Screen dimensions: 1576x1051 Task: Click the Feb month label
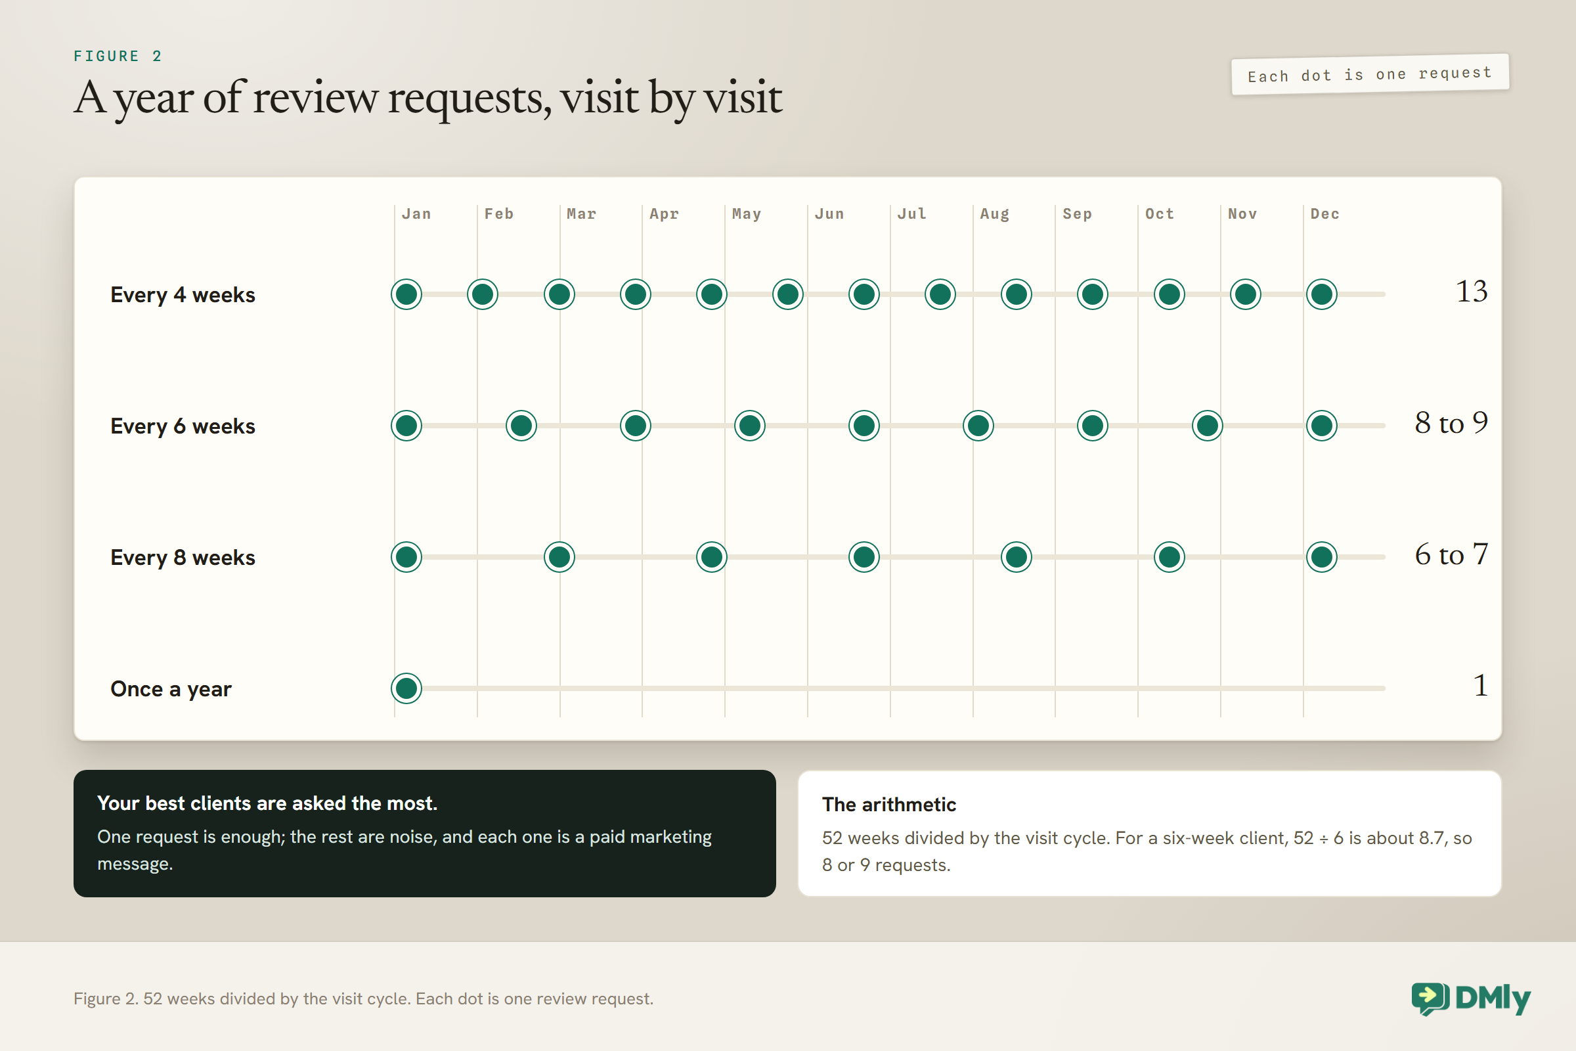tap(499, 214)
